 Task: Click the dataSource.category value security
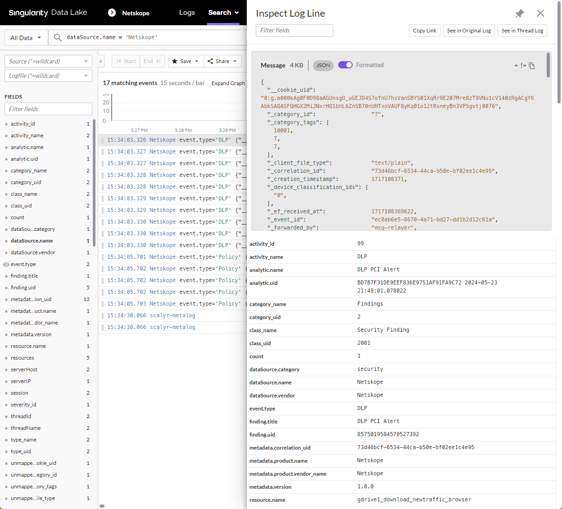coord(370,369)
